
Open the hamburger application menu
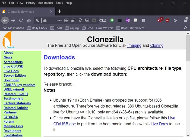tap(185, 20)
